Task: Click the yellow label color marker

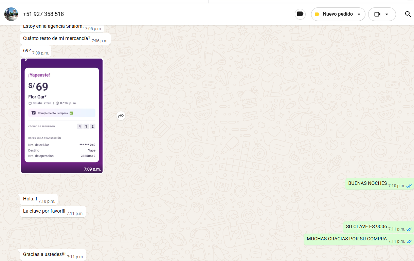Action: pyautogui.click(x=317, y=14)
